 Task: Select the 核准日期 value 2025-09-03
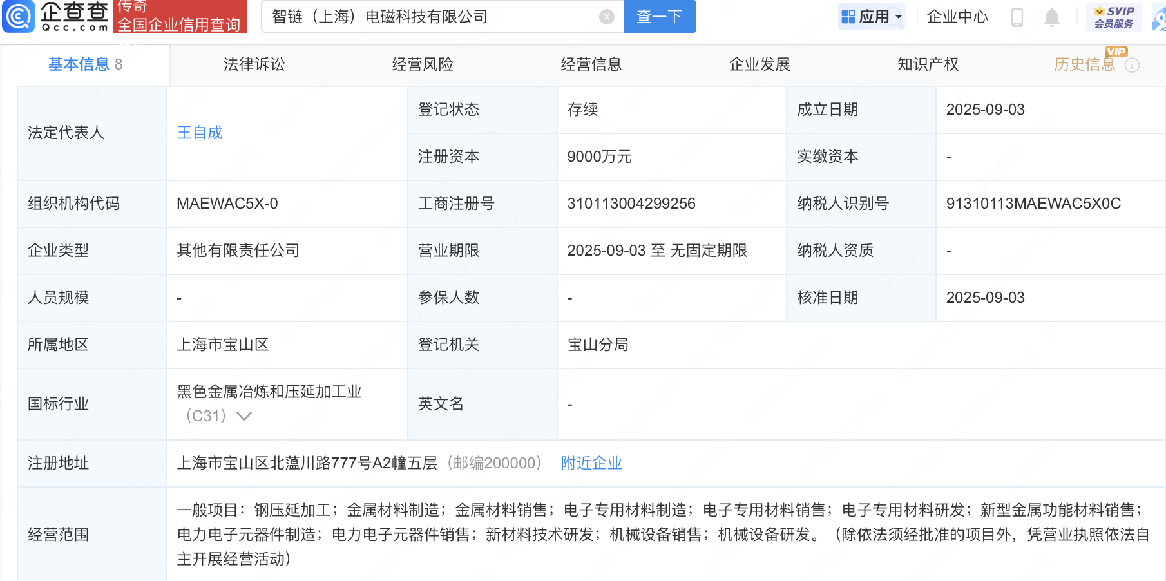tap(985, 298)
